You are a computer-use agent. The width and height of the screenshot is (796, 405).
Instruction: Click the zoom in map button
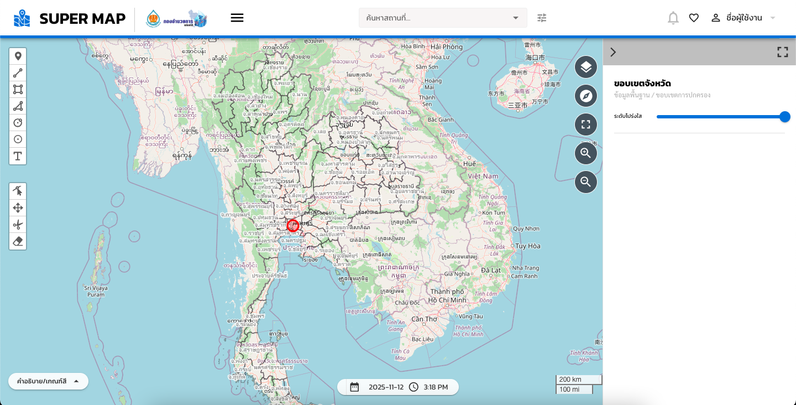[x=586, y=153]
